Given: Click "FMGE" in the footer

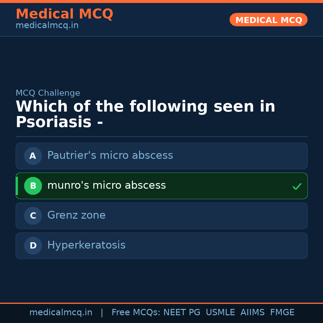Looking at the screenshot, I should tap(282, 313).
